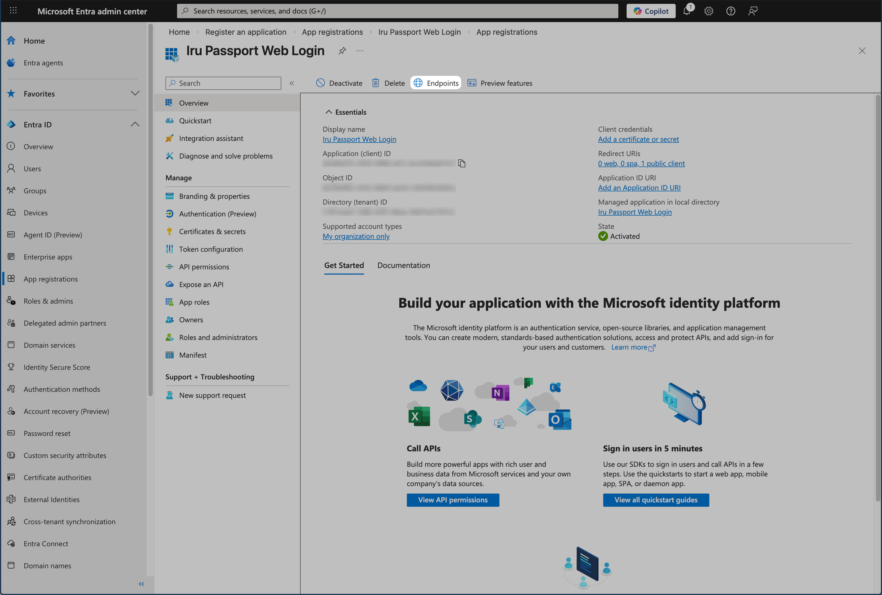Copy the Application (client) ID
882x595 pixels.
click(x=462, y=163)
